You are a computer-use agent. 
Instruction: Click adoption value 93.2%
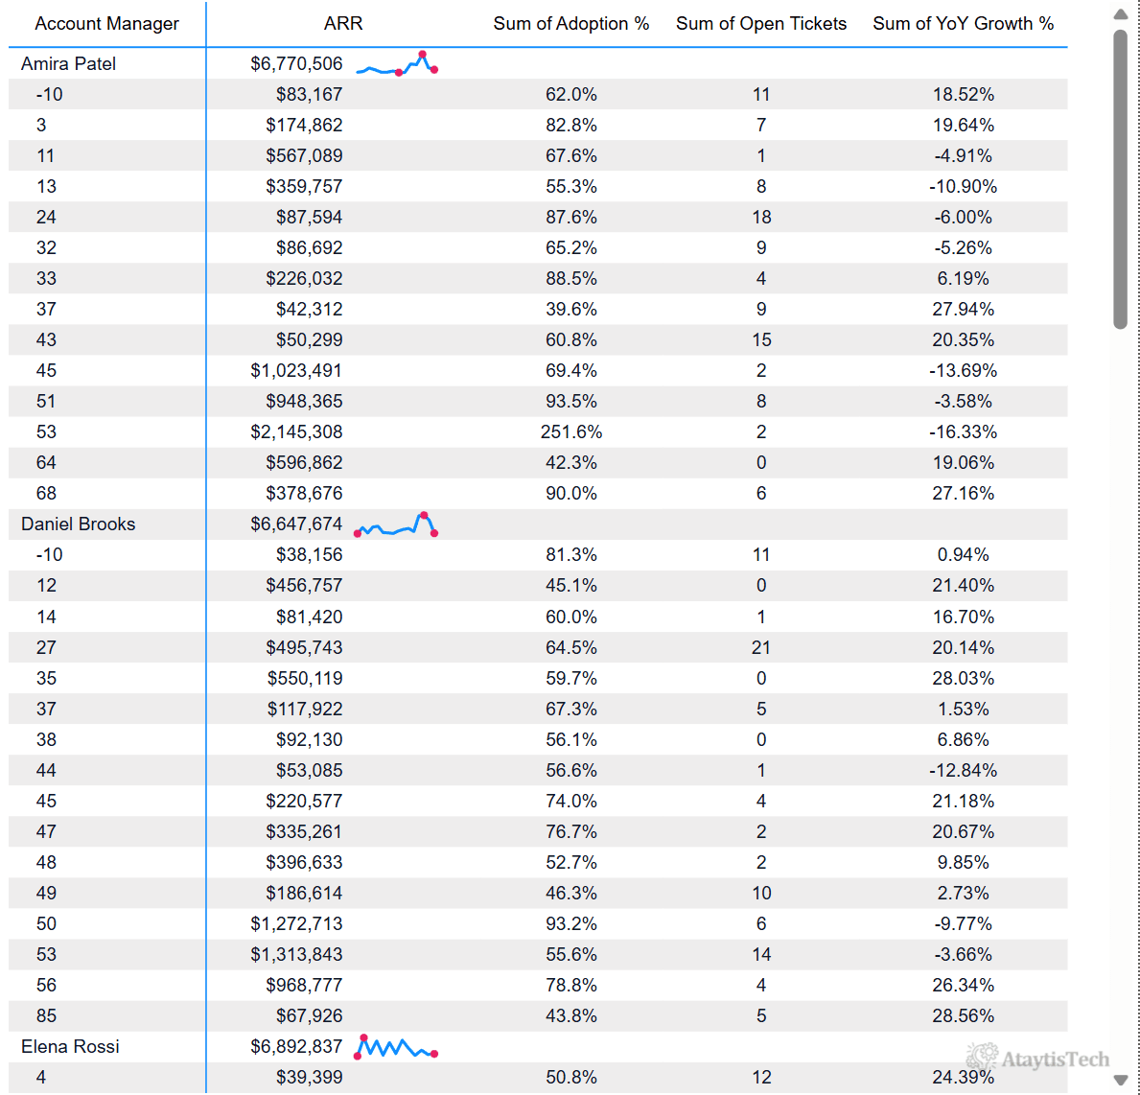pos(571,924)
